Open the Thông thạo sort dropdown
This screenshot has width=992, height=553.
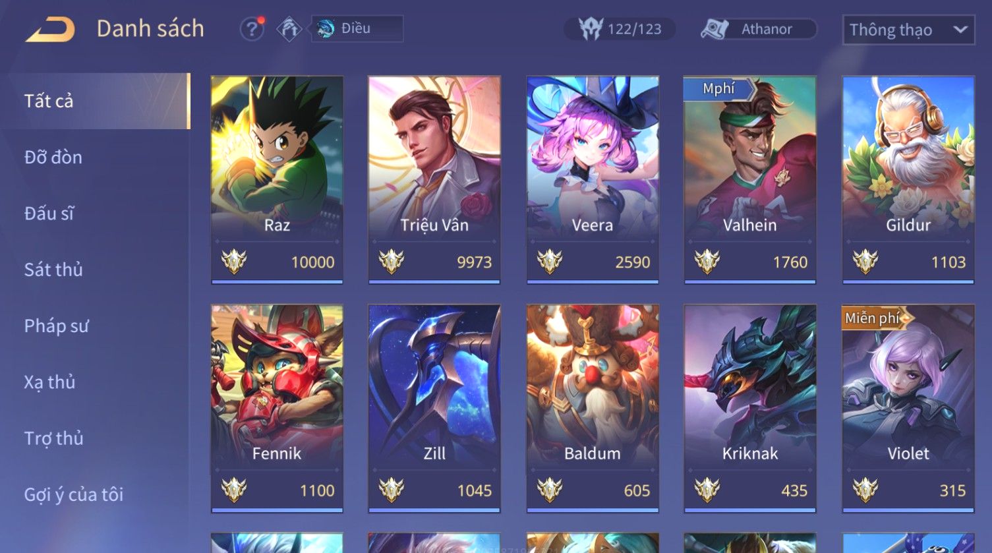click(x=908, y=30)
